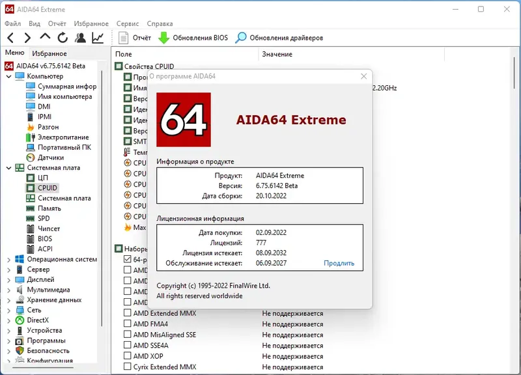The image size is (521, 375).
Task: Expand the Операционная система node
Action: [x=9, y=259]
